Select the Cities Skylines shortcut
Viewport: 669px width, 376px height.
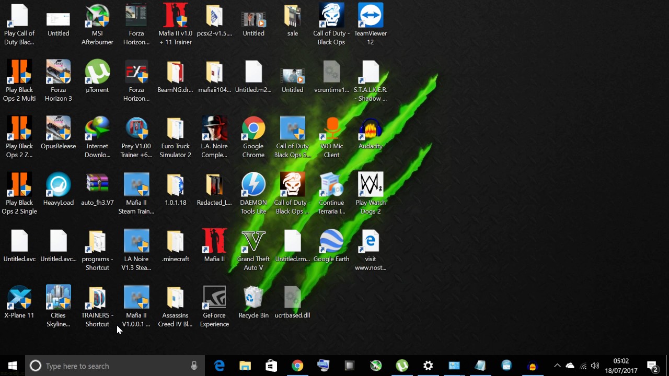tap(58, 306)
